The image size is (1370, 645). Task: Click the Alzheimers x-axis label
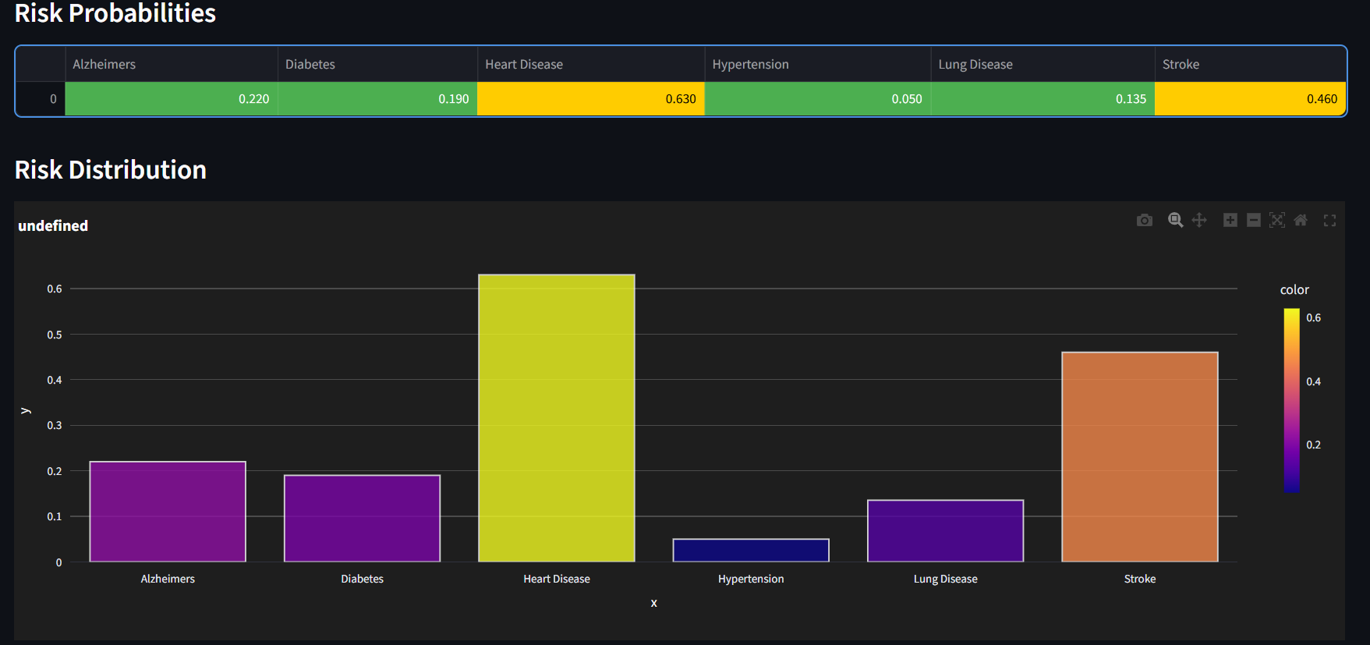point(168,579)
